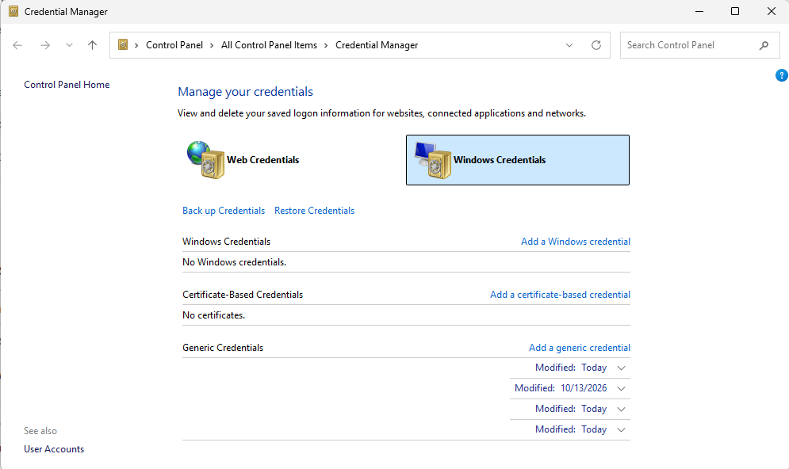
Task: Close the Credential Manager window
Action: (772, 11)
